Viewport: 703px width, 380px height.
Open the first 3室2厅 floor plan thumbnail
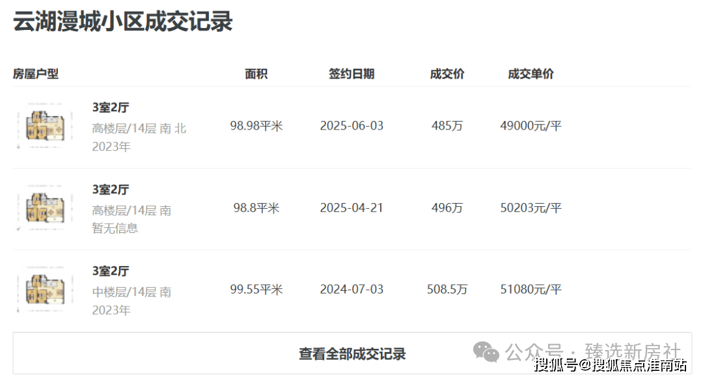tap(43, 126)
